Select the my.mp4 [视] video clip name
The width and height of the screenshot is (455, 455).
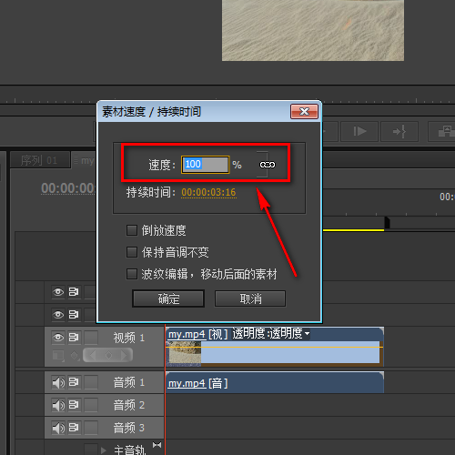[x=198, y=334]
